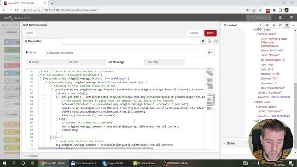Image resolution: width=297 pixels, height=167 pixels.
Task: Open the Node-RED main hamburger menu
Action: click(291, 18)
